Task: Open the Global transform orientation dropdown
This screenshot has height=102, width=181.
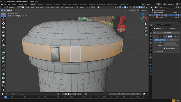Action: pos(81,7)
